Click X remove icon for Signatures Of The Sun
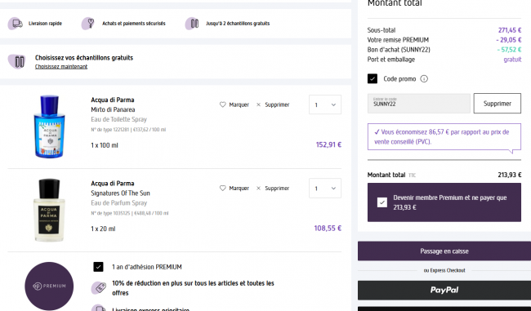 258,189
